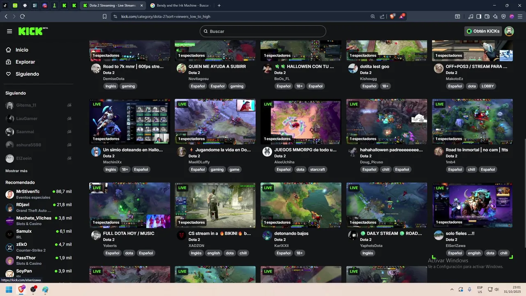
Task: Click 18+ tag under KarIXXII stream
Action: pyautogui.click(x=299, y=253)
